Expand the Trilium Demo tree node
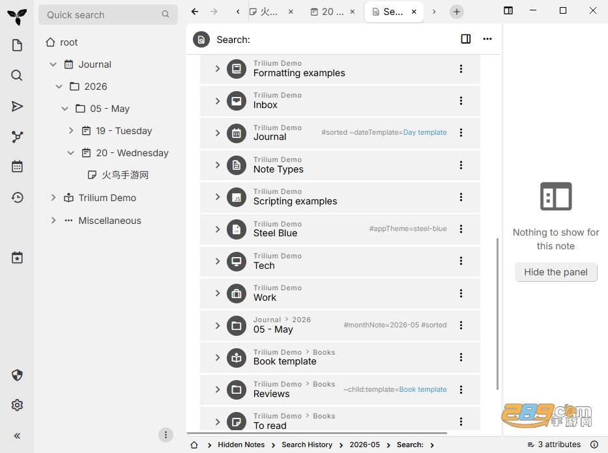Image resolution: width=608 pixels, height=453 pixels. (53, 198)
